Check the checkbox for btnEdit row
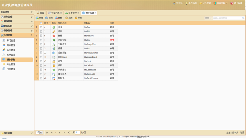The height and width of the screenshot is (139, 246). (x=41, y=31)
